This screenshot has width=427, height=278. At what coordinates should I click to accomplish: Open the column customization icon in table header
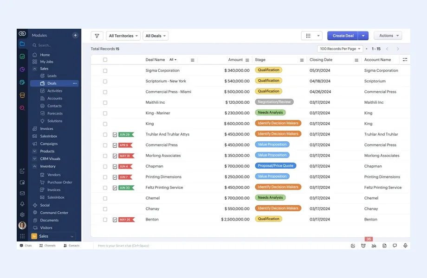click(x=405, y=59)
